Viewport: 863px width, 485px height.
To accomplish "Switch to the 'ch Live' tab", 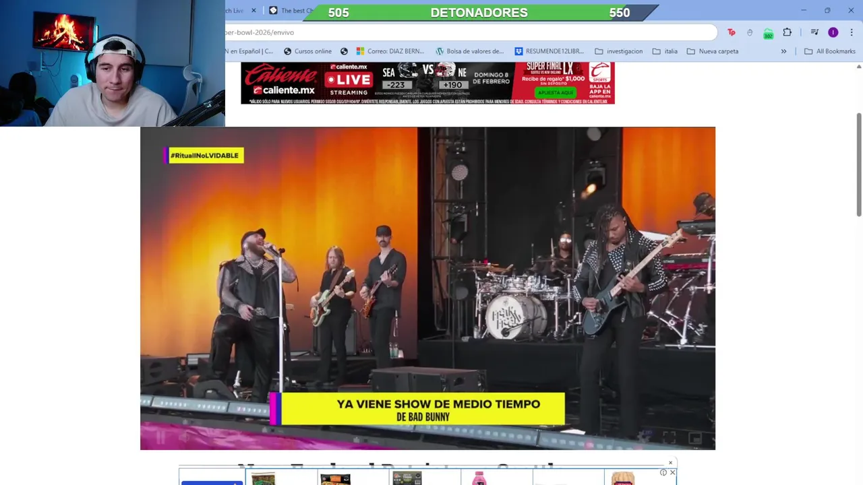I will (x=235, y=11).
